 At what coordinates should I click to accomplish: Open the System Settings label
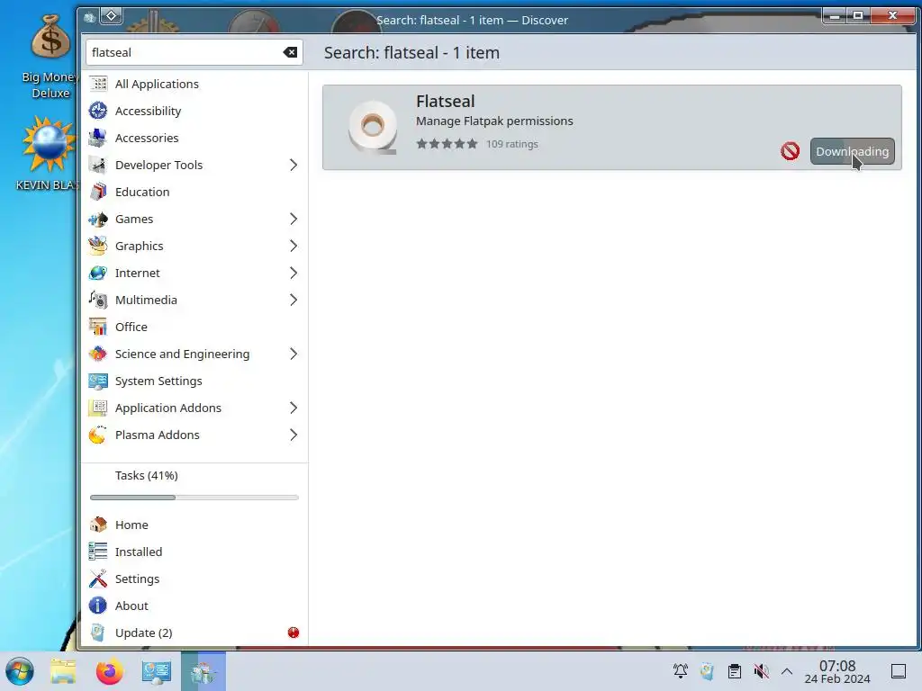click(158, 381)
